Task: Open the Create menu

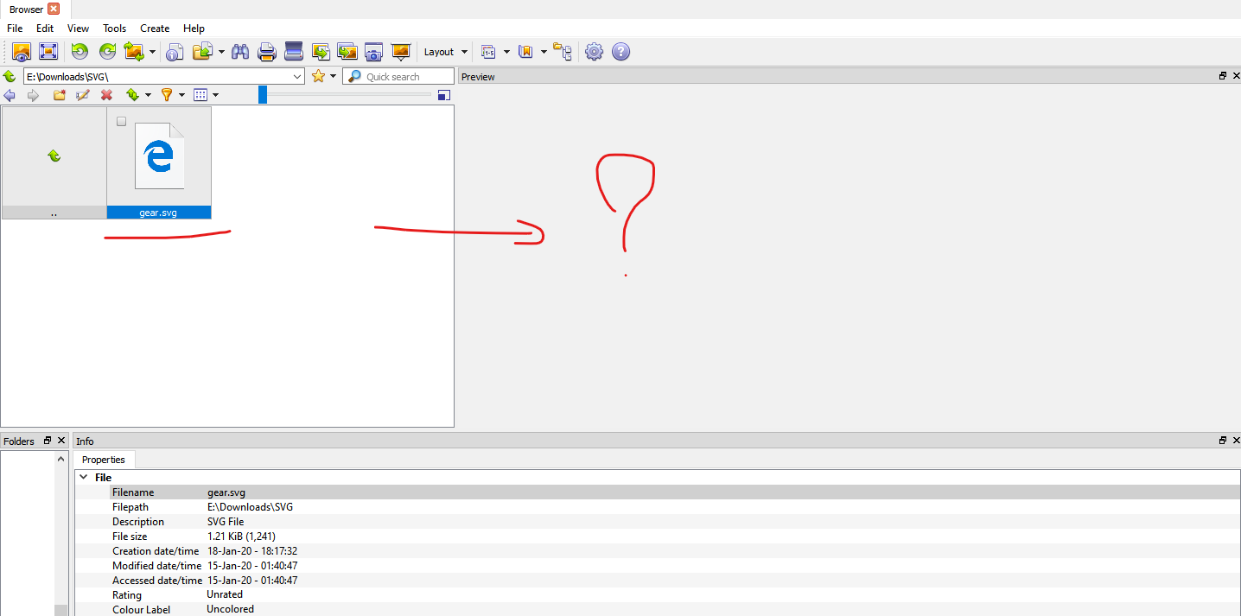Action: (x=155, y=29)
